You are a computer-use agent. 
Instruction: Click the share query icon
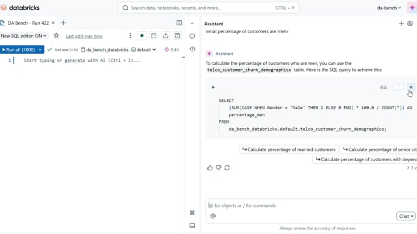click(x=165, y=36)
